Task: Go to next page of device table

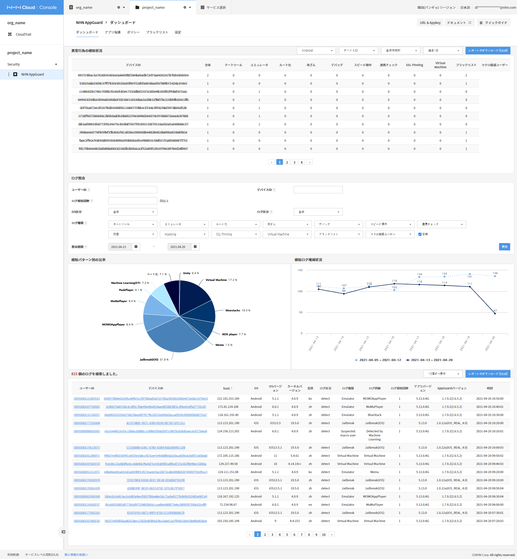Action: [310, 162]
